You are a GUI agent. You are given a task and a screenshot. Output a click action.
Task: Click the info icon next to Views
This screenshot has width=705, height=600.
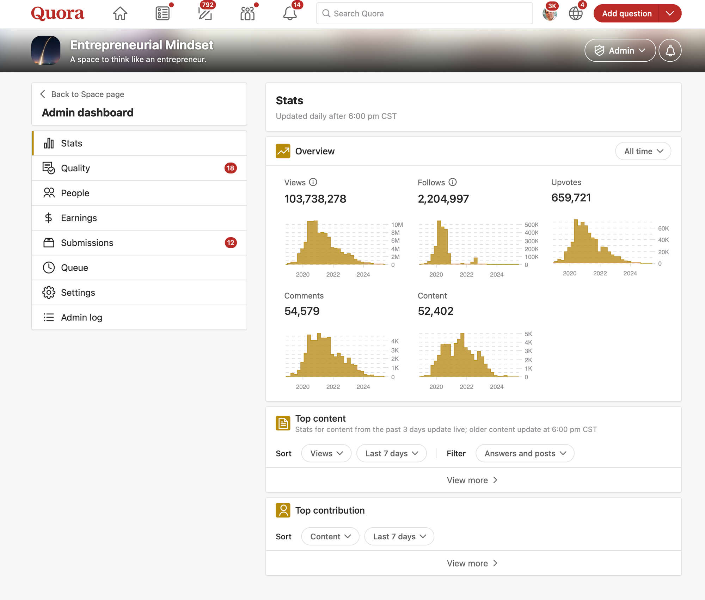[x=313, y=182]
